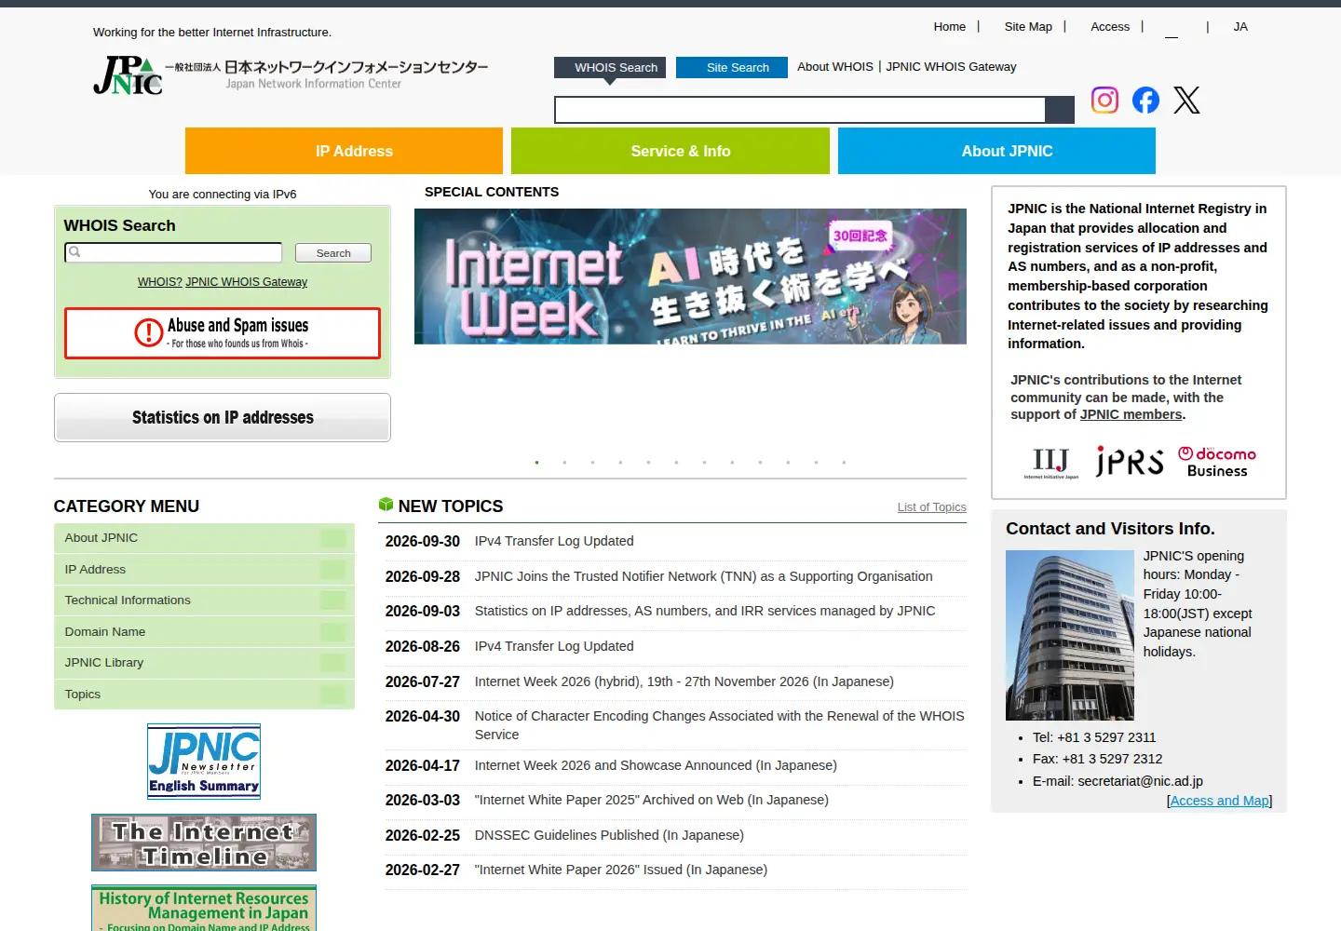This screenshot has width=1341, height=931.
Task: Open Technical Informations in Category Menu
Action: click(x=204, y=600)
